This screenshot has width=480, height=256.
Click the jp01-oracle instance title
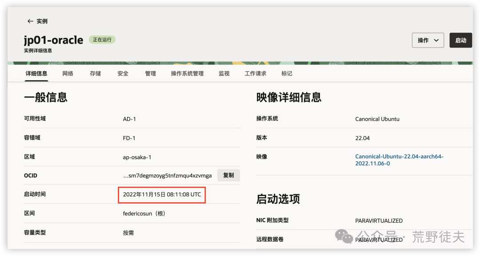53,40
